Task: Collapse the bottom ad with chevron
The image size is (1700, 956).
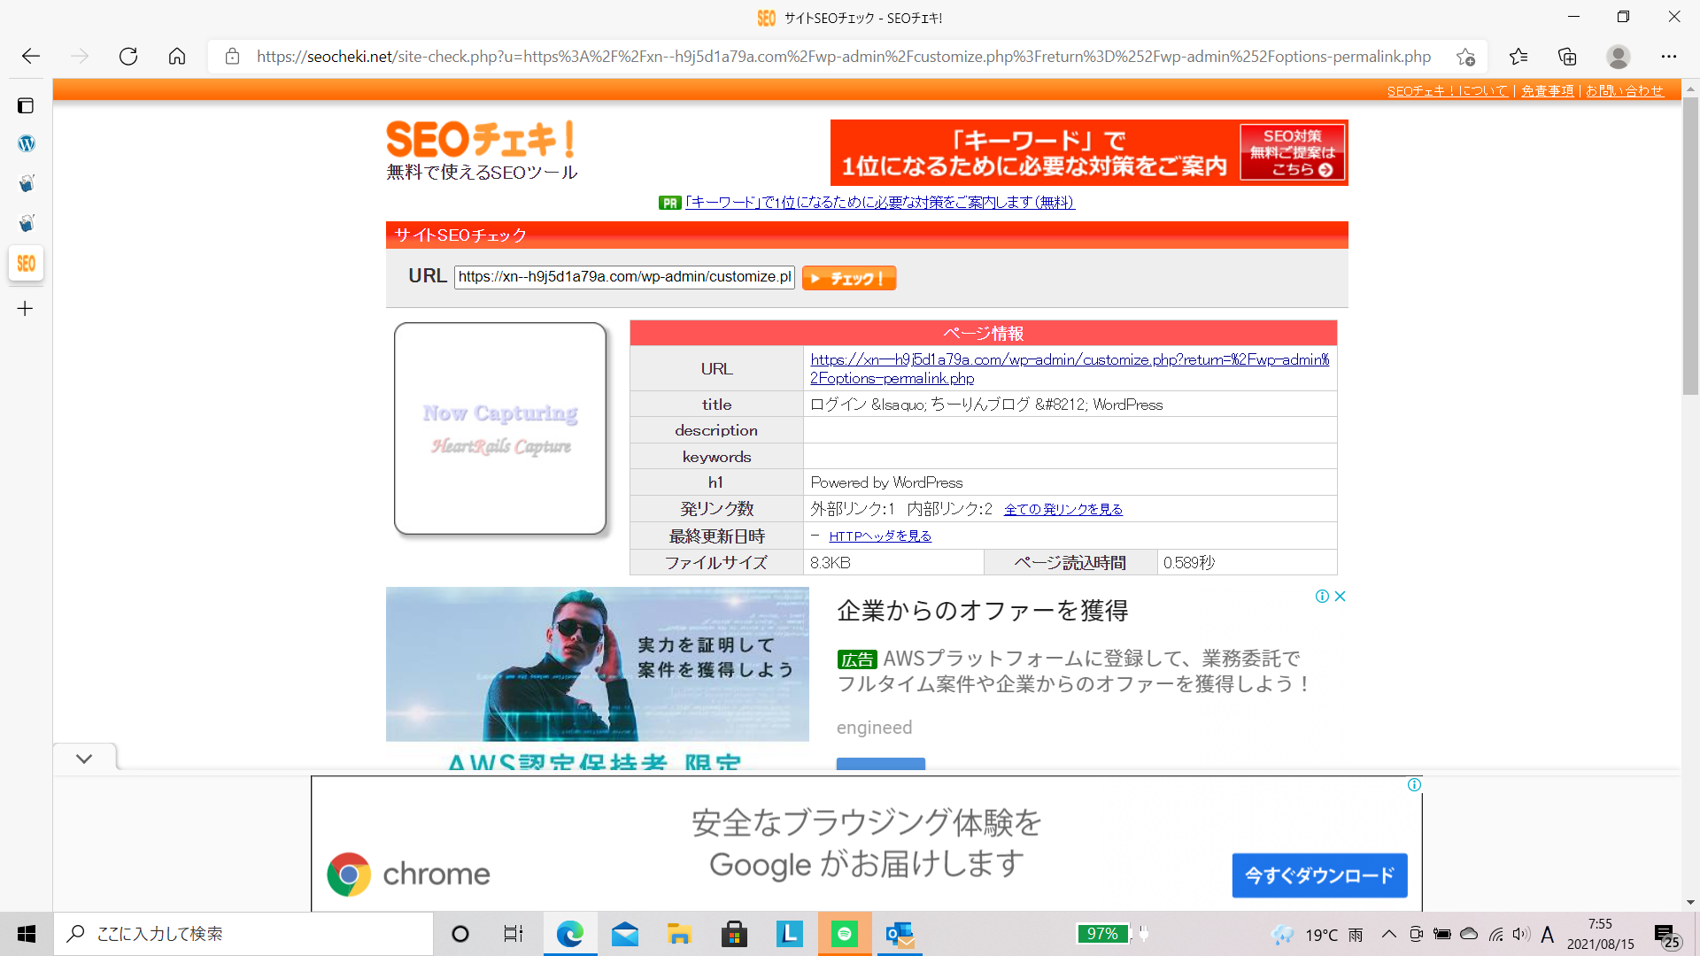Action: tap(84, 759)
